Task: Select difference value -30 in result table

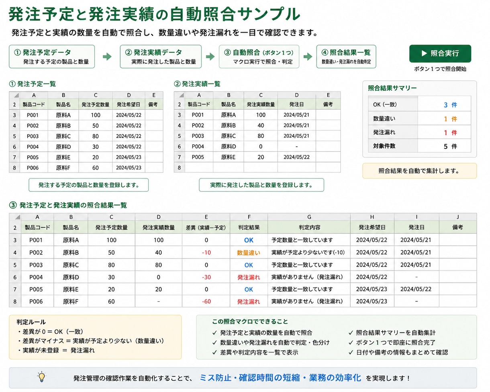Action: tap(206, 277)
